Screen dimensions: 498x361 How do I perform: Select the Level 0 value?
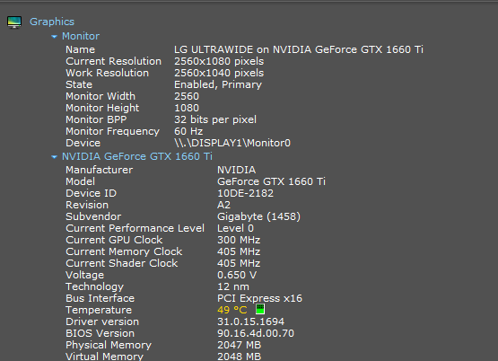tap(235, 228)
